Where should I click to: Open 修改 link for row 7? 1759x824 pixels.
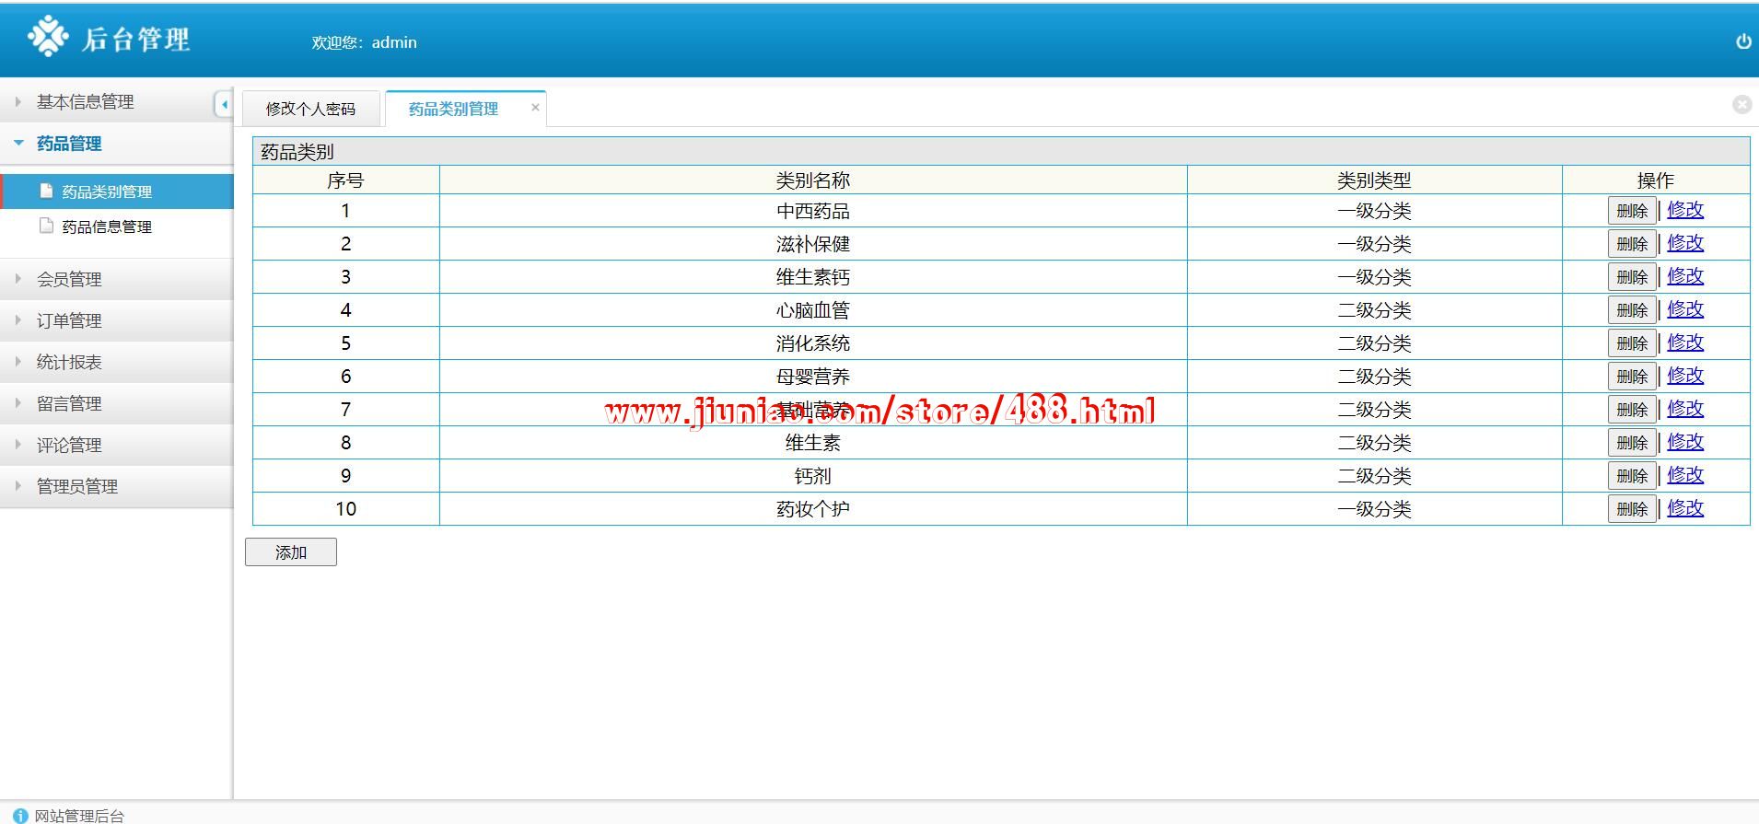pyautogui.click(x=1685, y=409)
